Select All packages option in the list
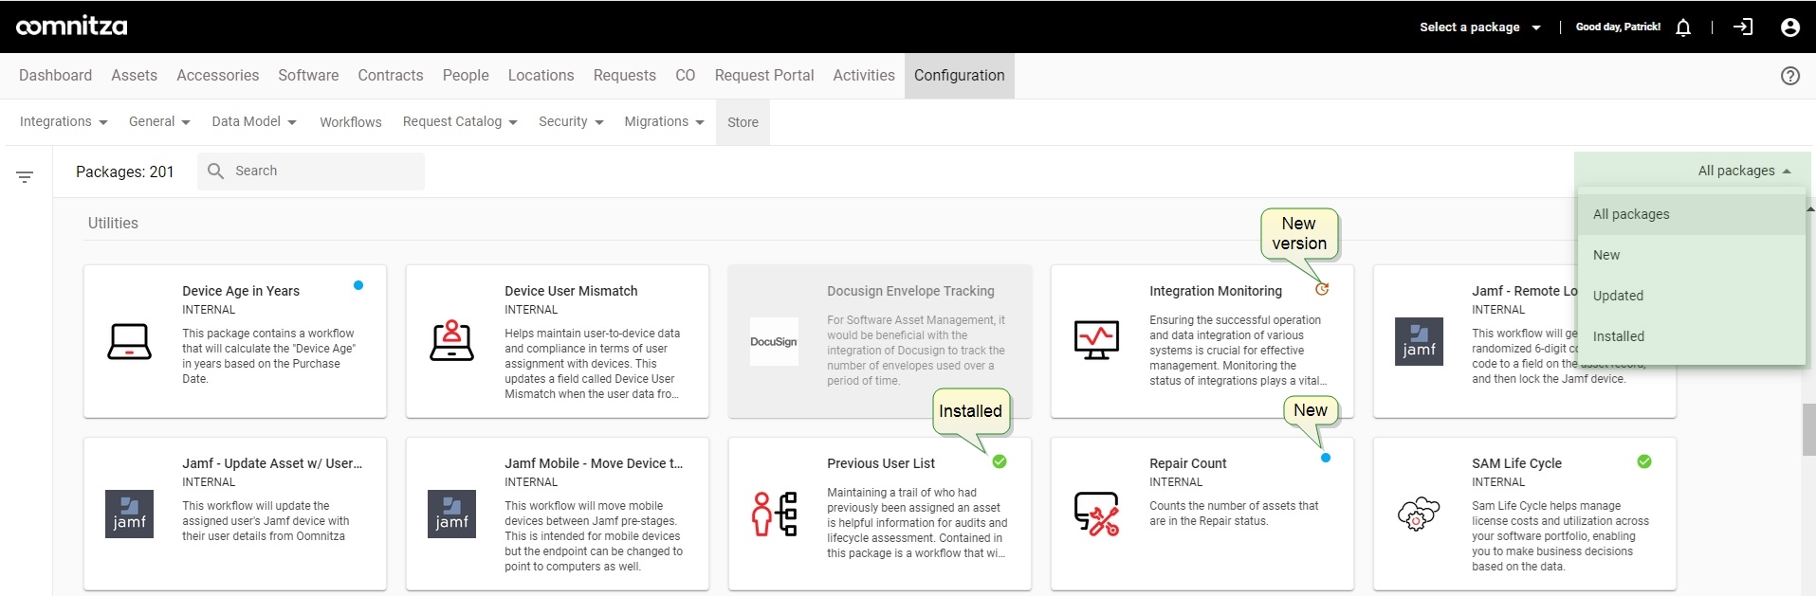 point(1692,214)
